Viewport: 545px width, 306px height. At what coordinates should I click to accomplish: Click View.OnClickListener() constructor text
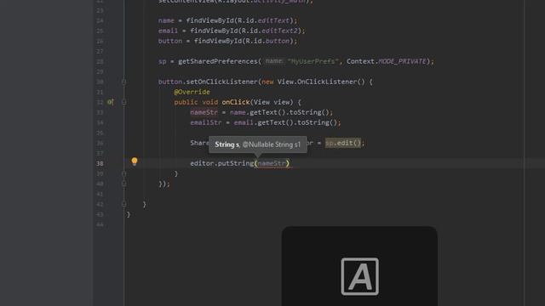pyautogui.click(x=321, y=82)
